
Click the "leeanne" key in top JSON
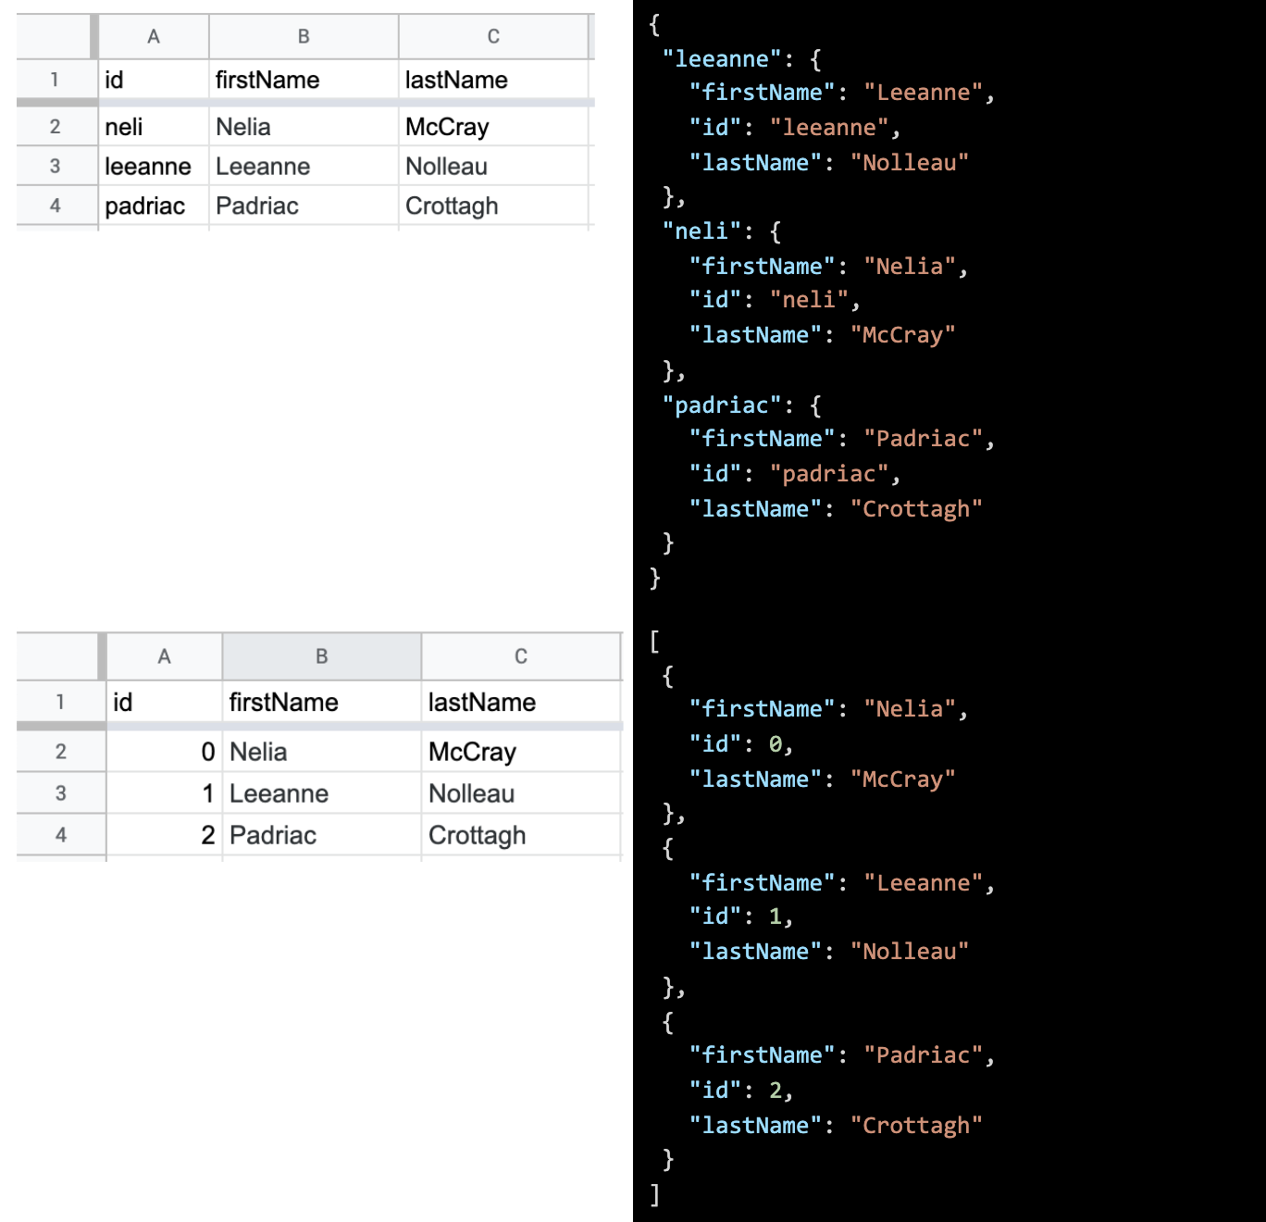[x=722, y=59]
